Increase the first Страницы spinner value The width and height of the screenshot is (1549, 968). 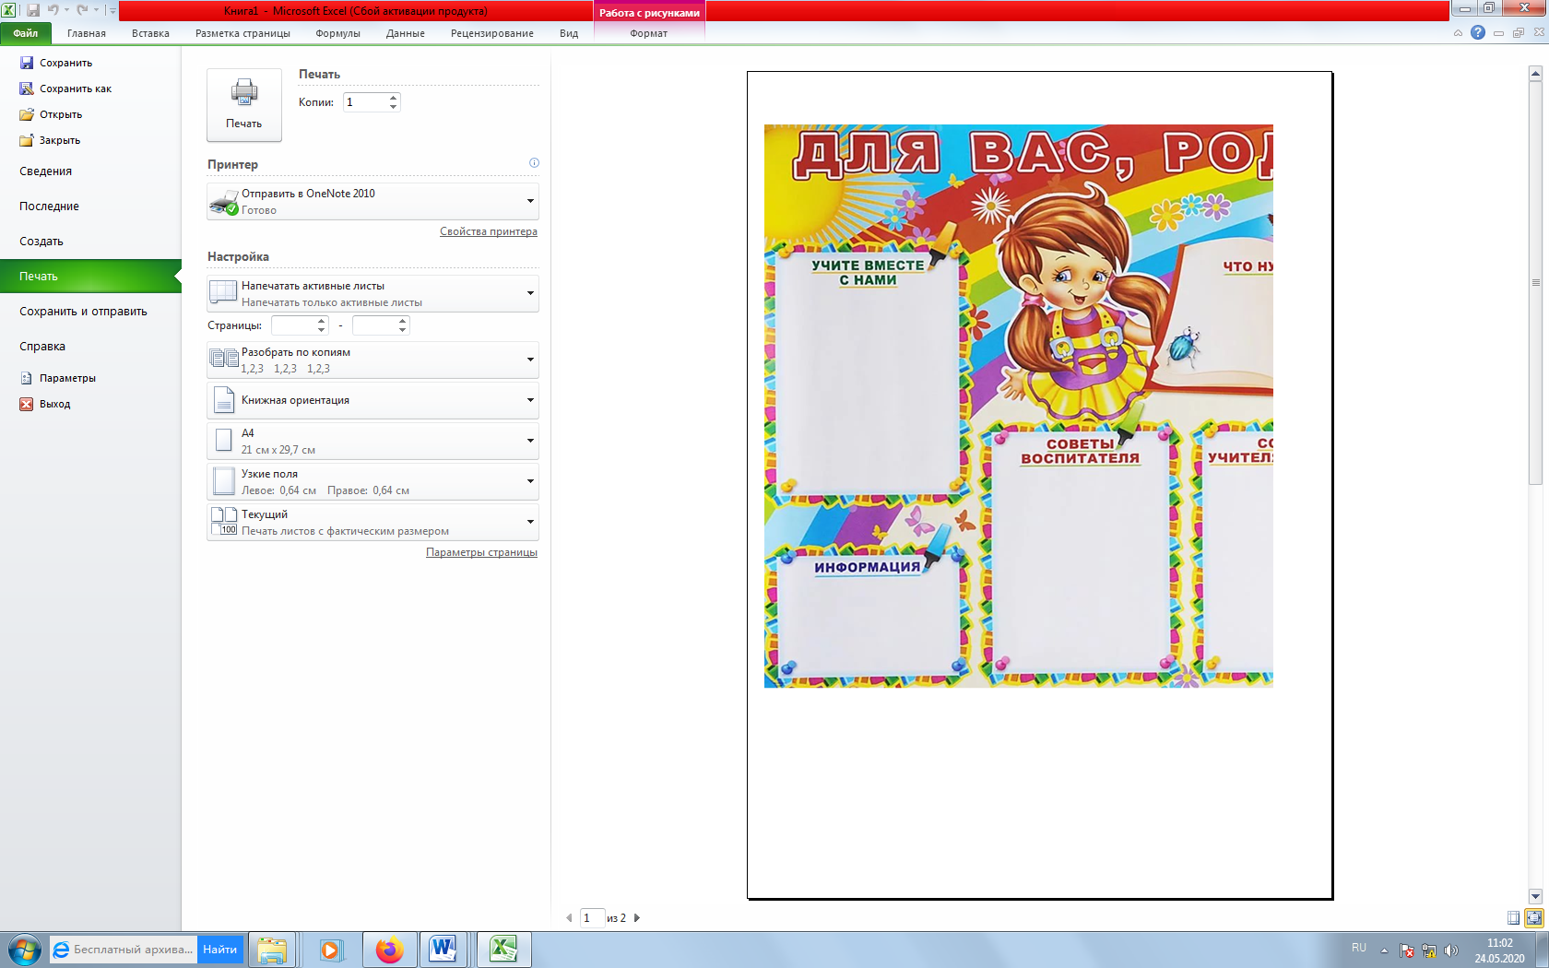click(x=322, y=321)
